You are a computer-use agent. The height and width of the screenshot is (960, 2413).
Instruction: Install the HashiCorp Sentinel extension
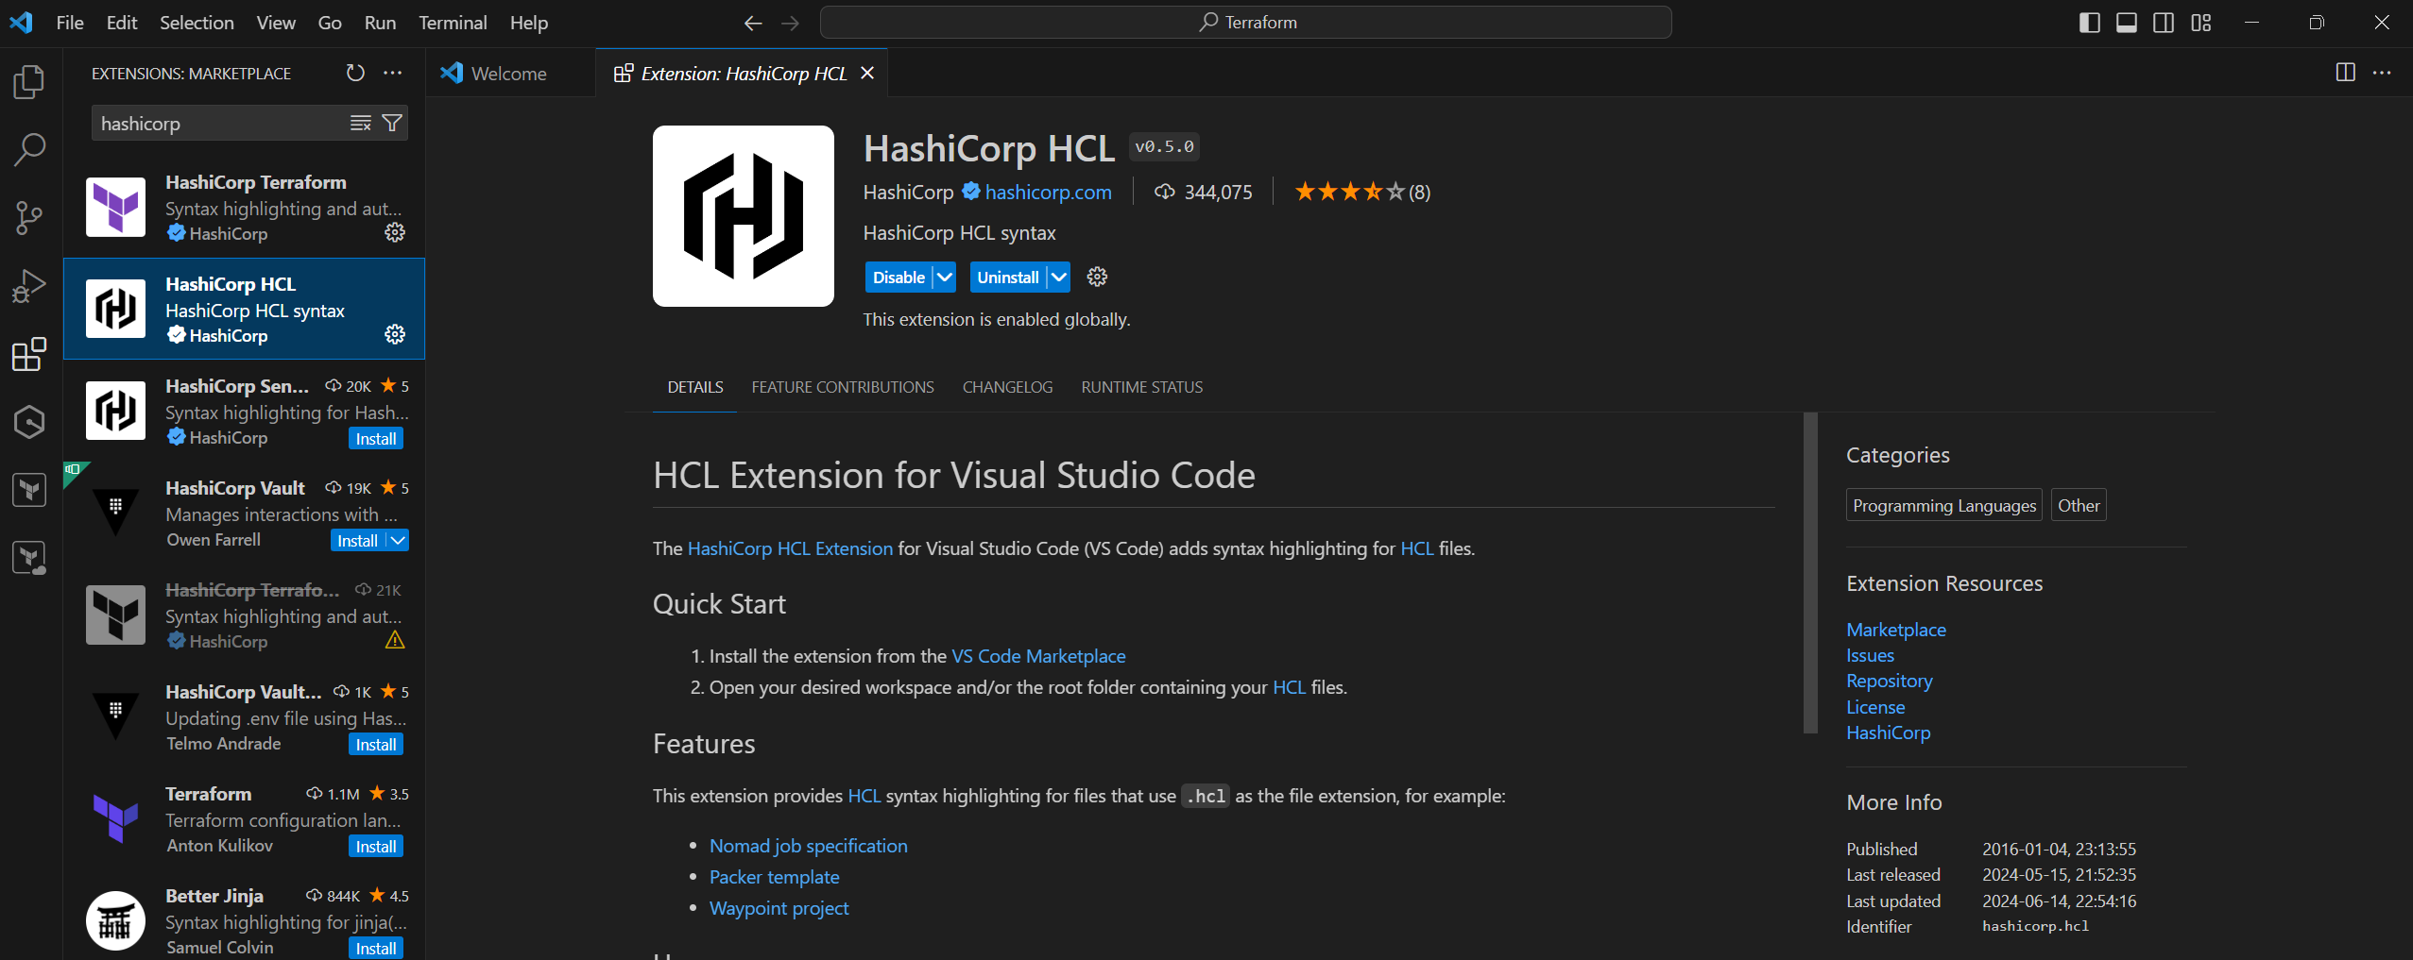(376, 438)
